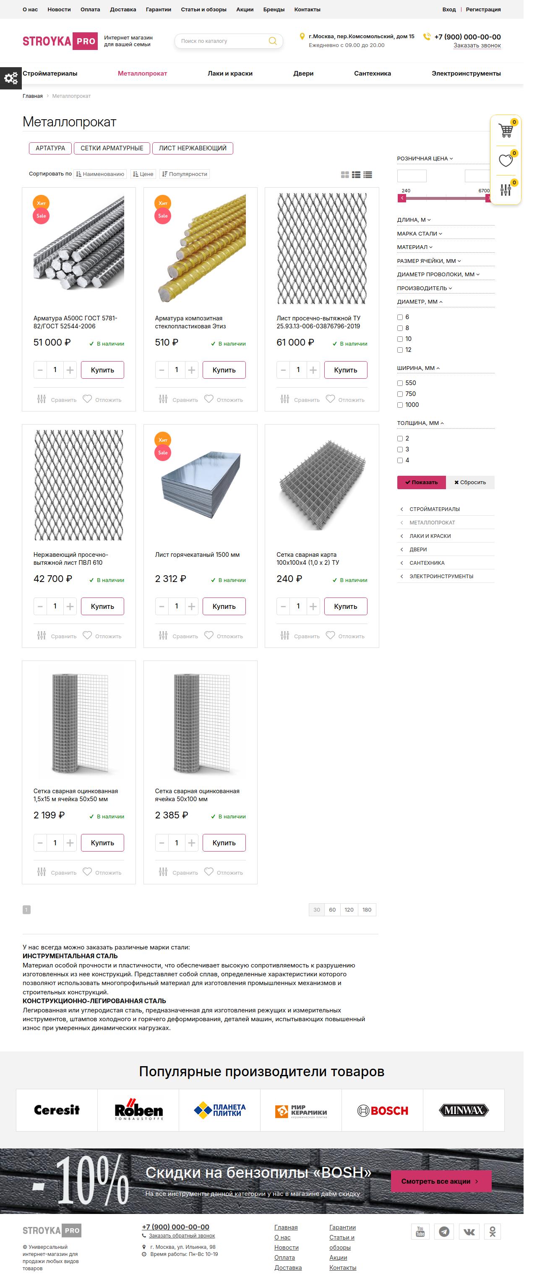Open the settings gear panel on left edge
The image size is (537, 1274).
coord(10,78)
